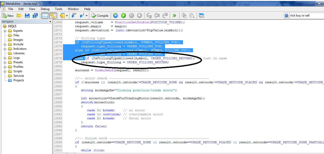
Task: Click line number 1874 in gutter
Action: point(58,42)
